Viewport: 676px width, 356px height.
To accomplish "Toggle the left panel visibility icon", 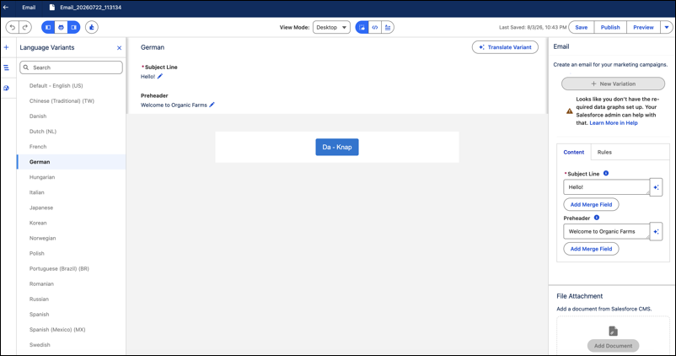I will click(x=48, y=27).
